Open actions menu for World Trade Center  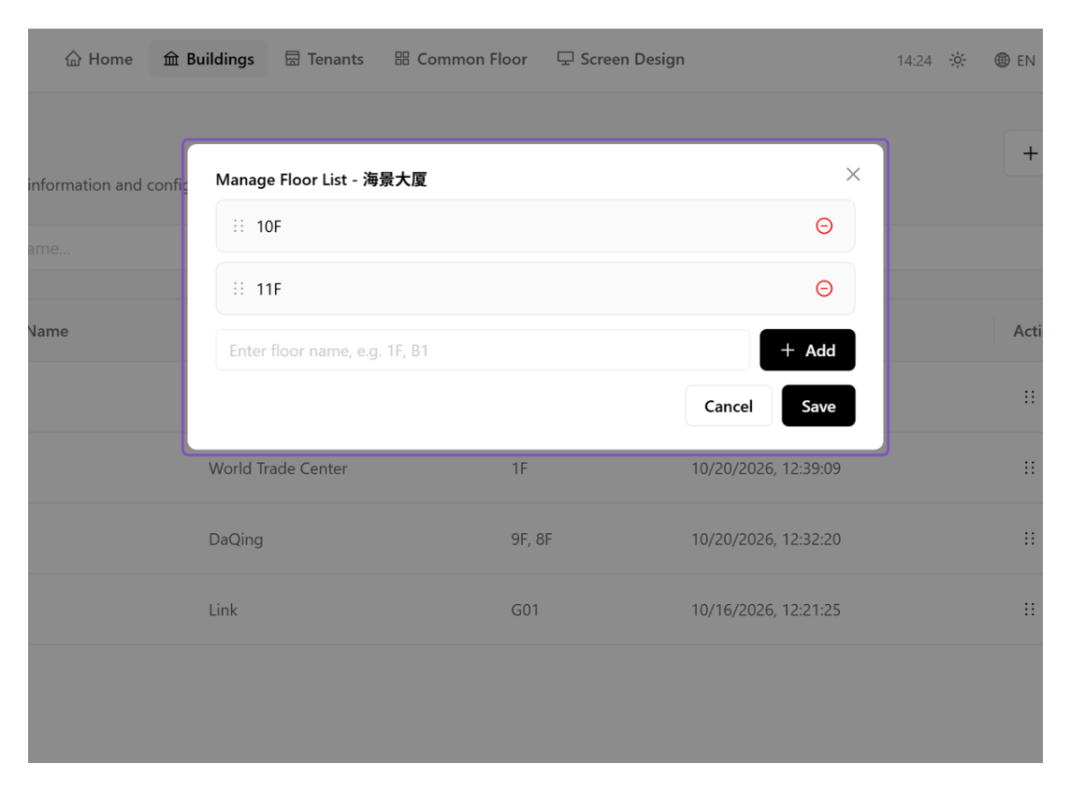point(1029,468)
